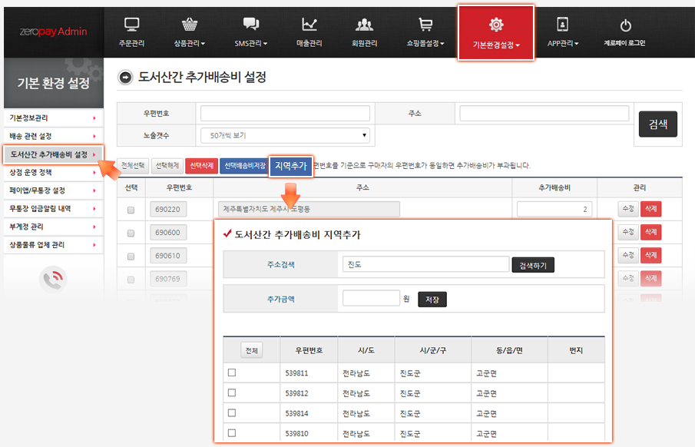Click the 매출관리 chart icon
This screenshot has width=695, height=447.
tap(309, 25)
